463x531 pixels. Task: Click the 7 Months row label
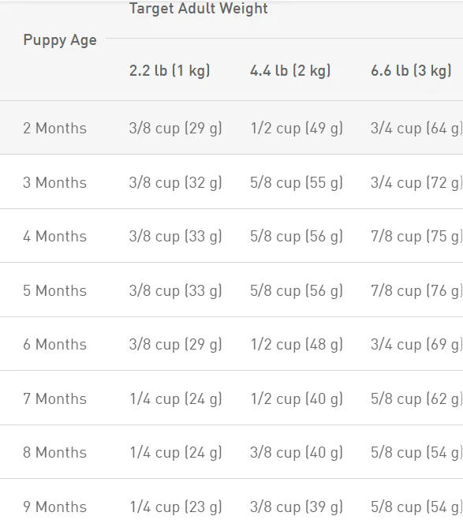click(55, 398)
